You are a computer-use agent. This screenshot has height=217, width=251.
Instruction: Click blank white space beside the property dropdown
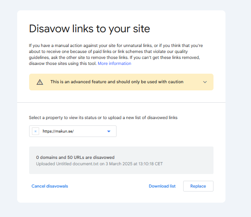pyautogui.click(x=168, y=131)
